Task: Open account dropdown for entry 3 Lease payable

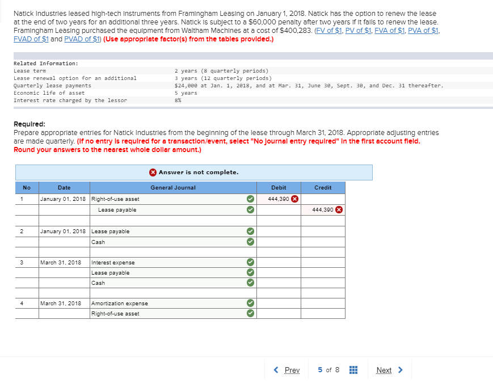Action: 173,272
